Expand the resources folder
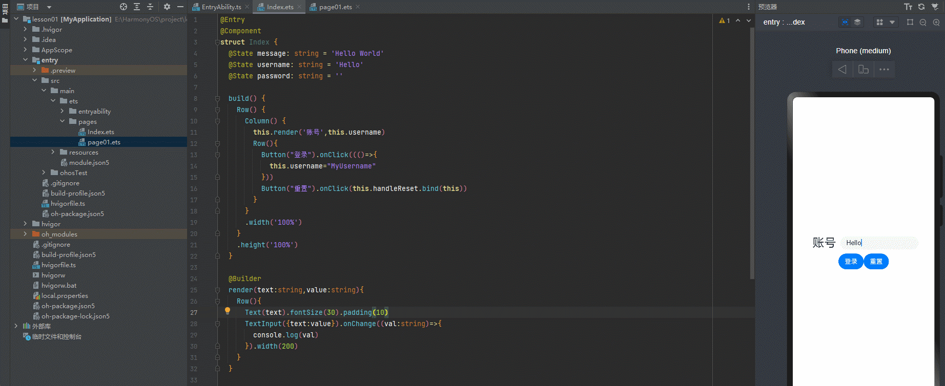945x386 pixels. [x=53, y=152]
